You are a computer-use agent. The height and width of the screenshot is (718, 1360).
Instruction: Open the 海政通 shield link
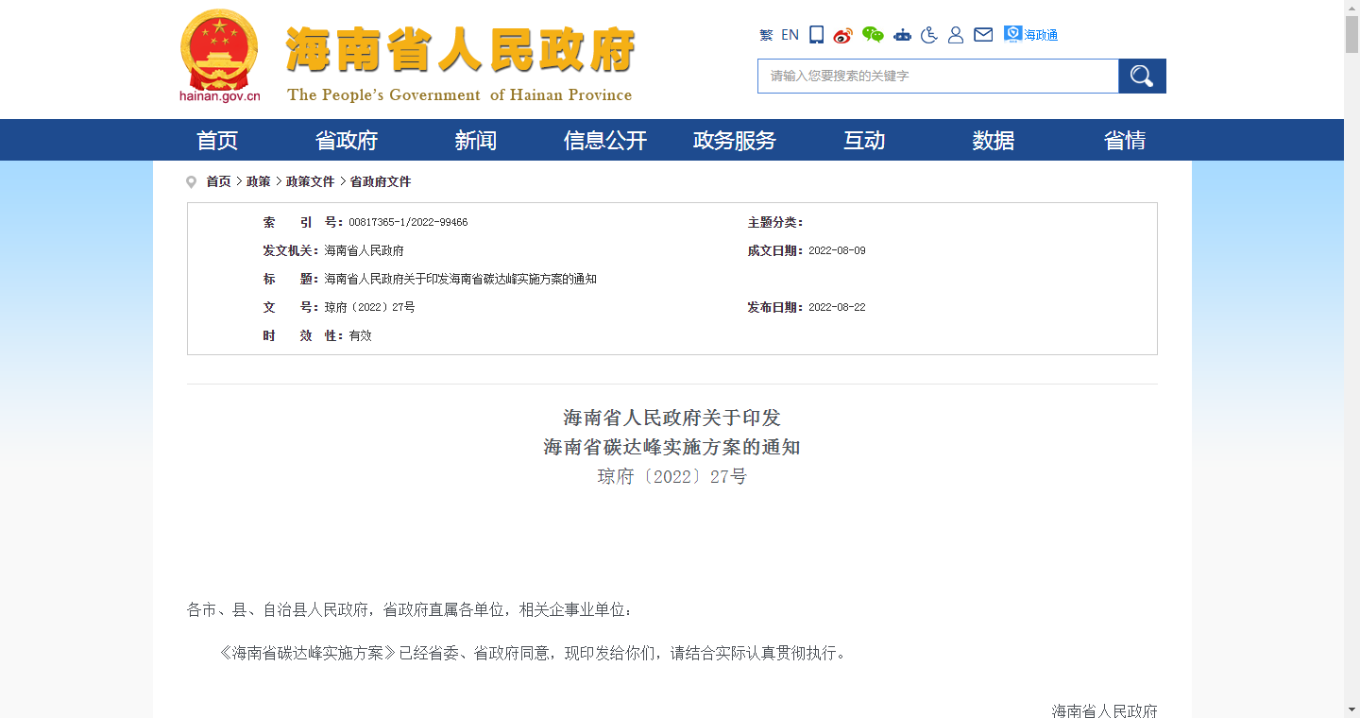1030,35
